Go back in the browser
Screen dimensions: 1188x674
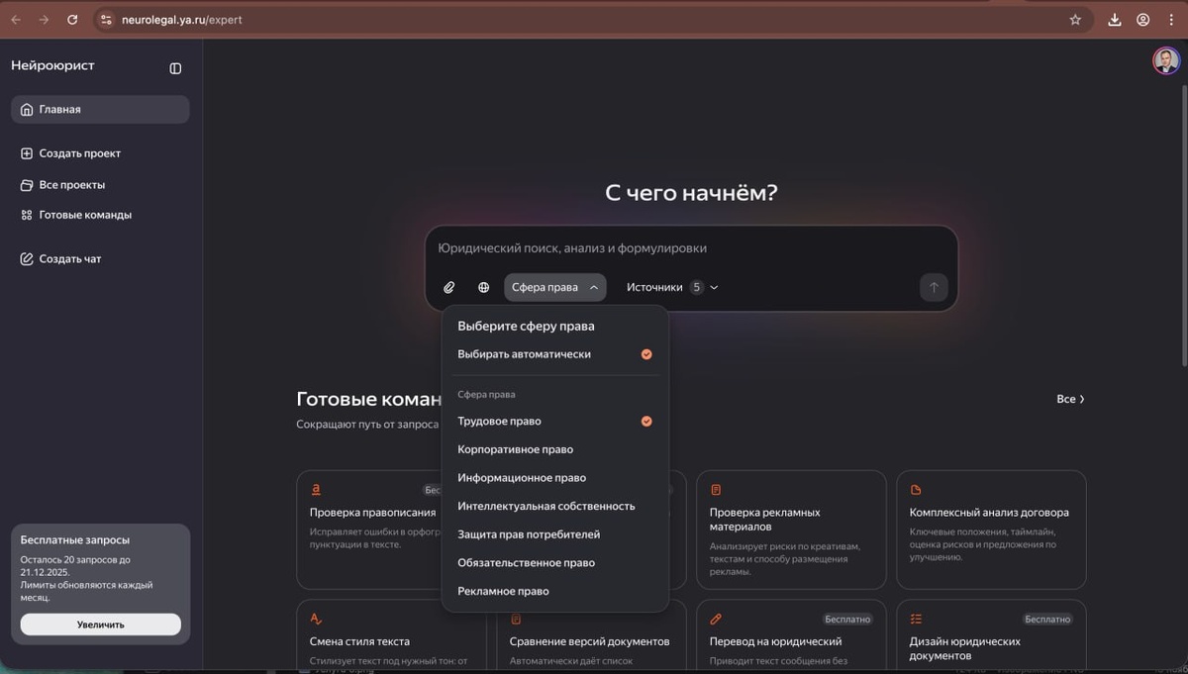click(16, 19)
